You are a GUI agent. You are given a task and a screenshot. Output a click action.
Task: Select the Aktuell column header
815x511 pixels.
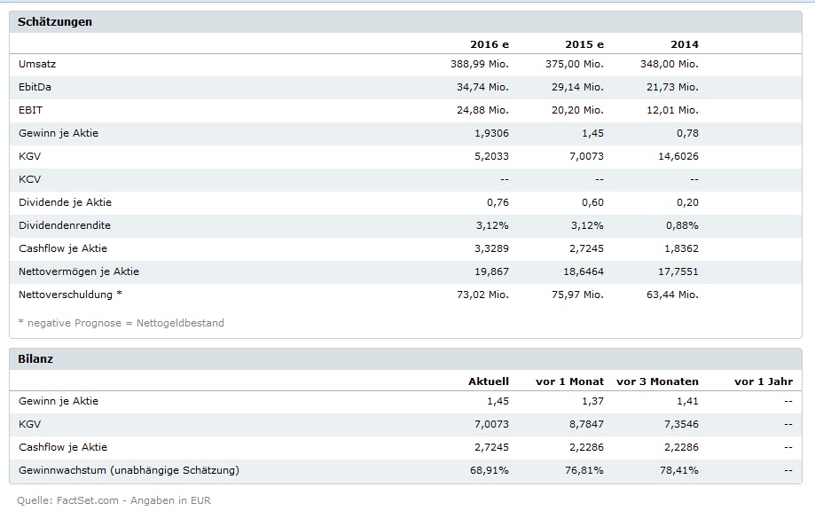point(489,381)
